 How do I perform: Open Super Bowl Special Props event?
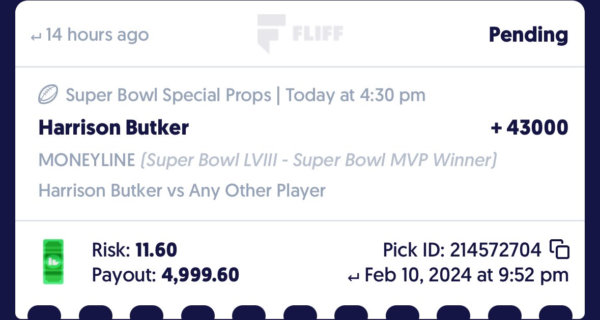pyautogui.click(x=168, y=94)
